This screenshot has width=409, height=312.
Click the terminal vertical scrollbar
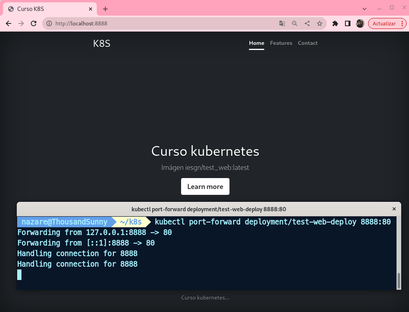point(398,280)
